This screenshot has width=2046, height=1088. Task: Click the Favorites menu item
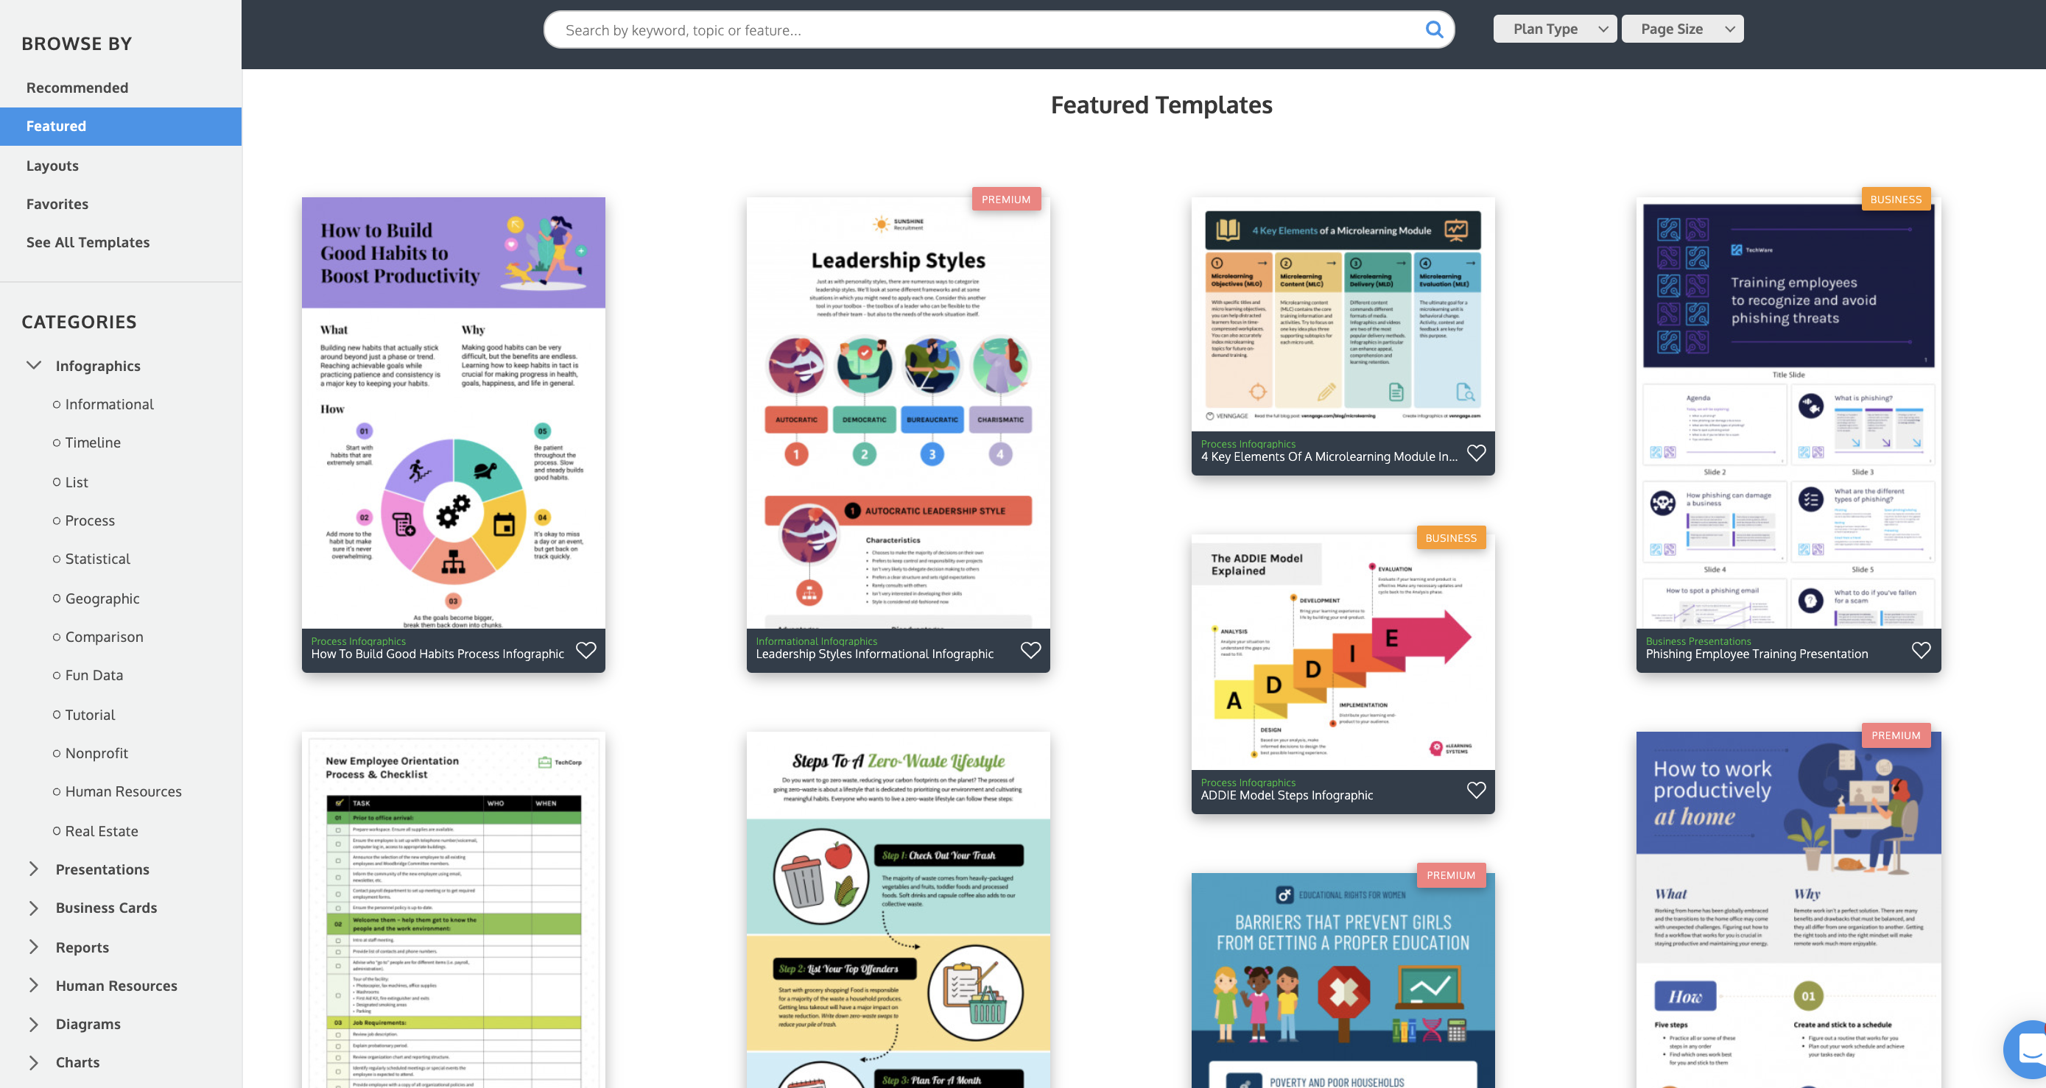click(x=57, y=203)
